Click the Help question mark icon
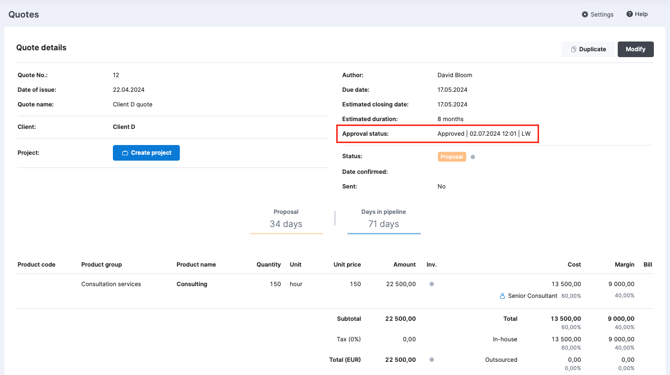 click(629, 14)
